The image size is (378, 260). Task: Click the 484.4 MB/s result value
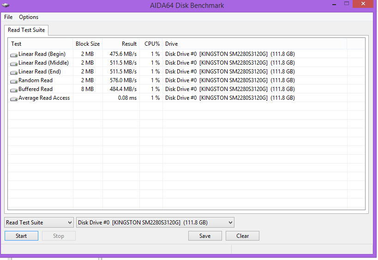[x=123, y=89]
